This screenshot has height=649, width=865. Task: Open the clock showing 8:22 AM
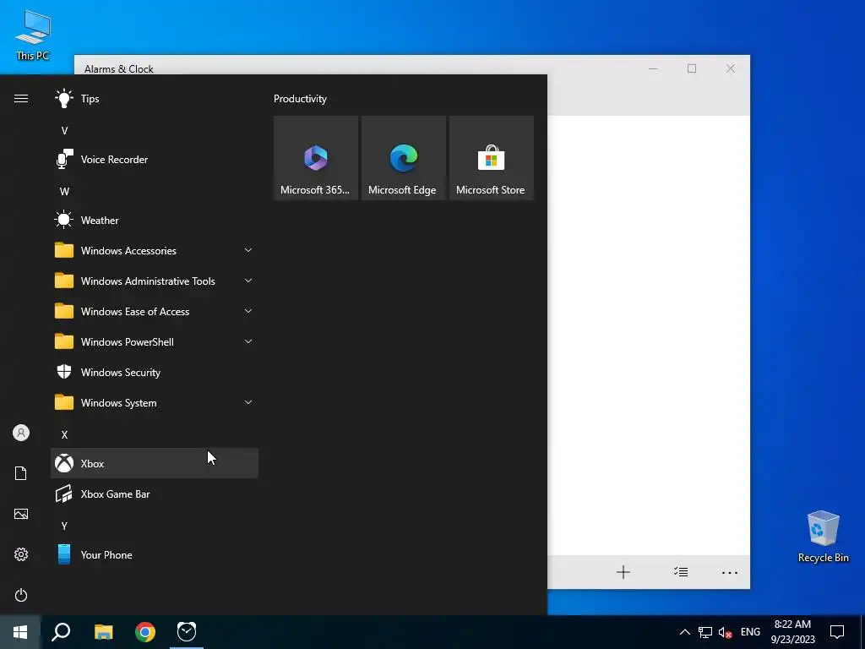tap(792, 632)
